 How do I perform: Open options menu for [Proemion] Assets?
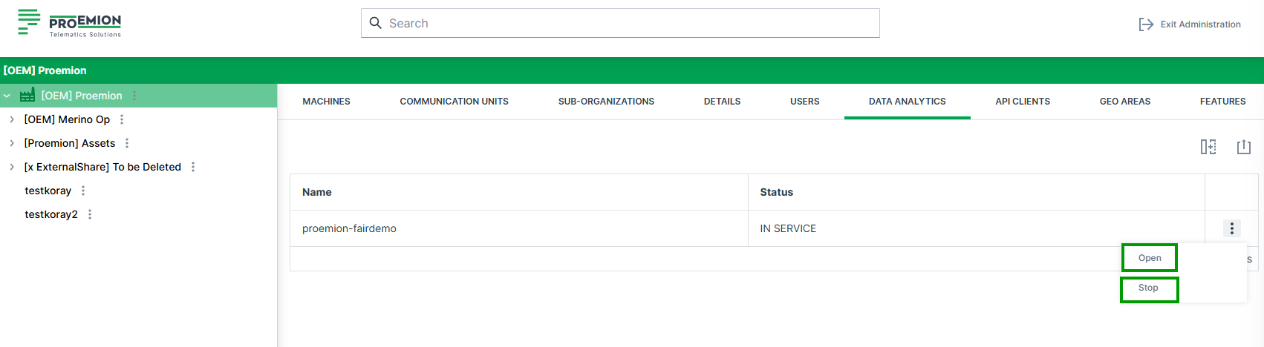(x=127, y=143)
